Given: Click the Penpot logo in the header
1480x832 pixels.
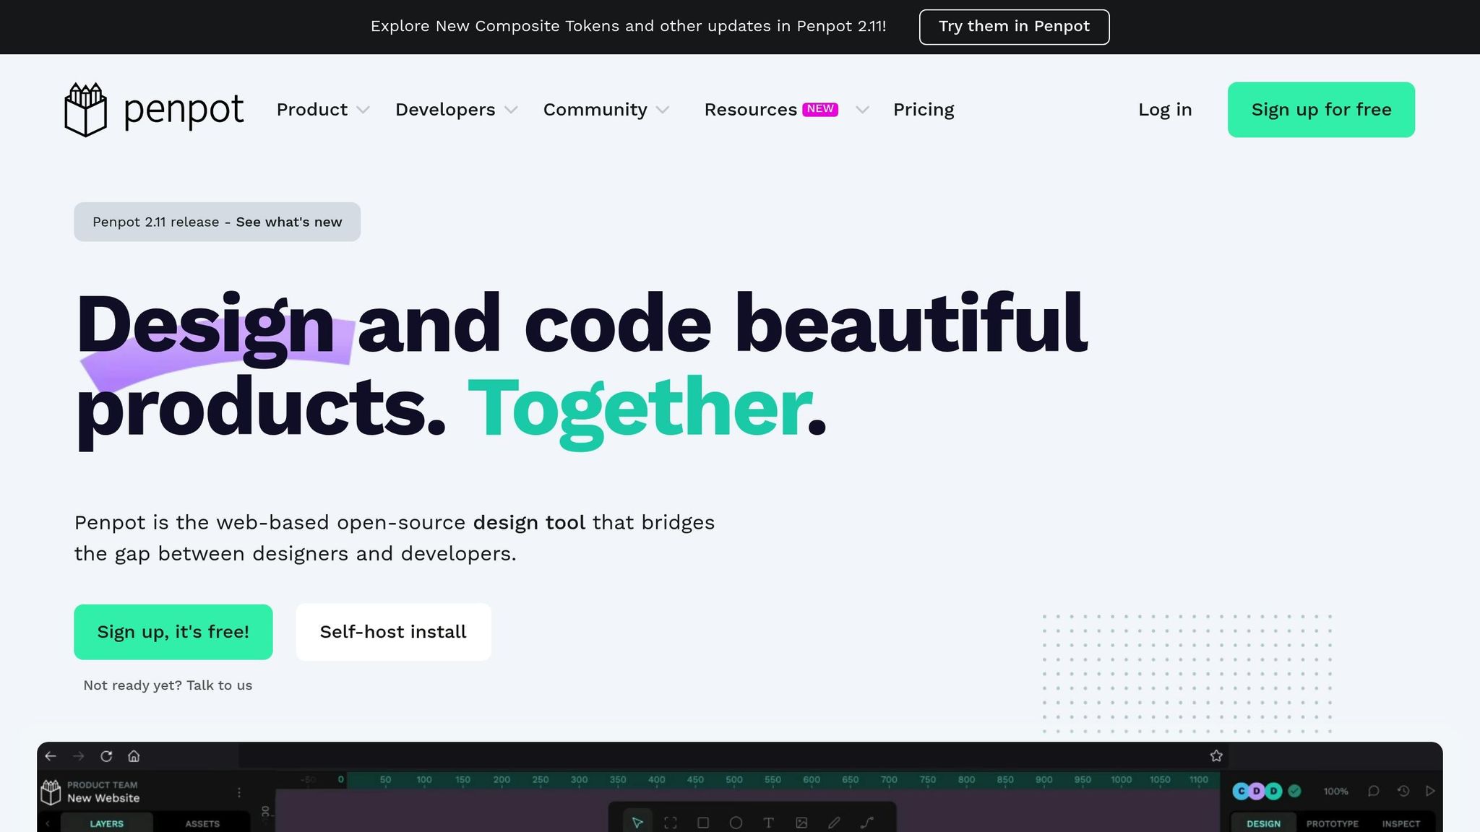Looking at the screenshot, I should click(154, 110).
